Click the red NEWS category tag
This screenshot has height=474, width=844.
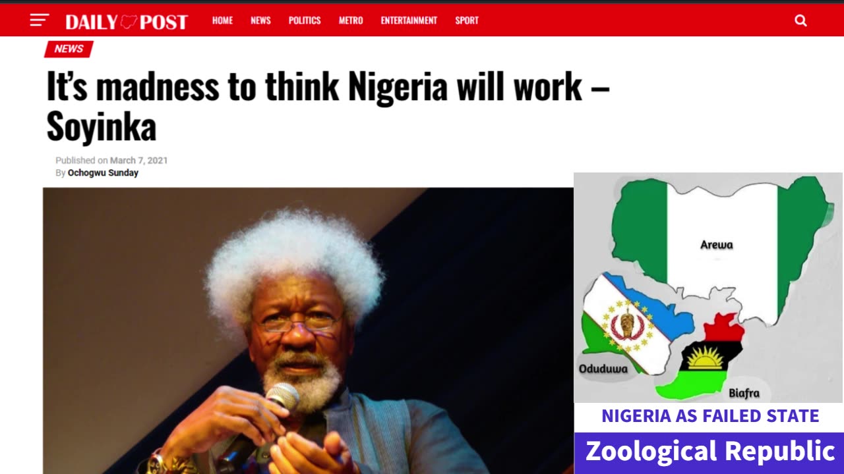pyautogui.click(x=69, y=49)
